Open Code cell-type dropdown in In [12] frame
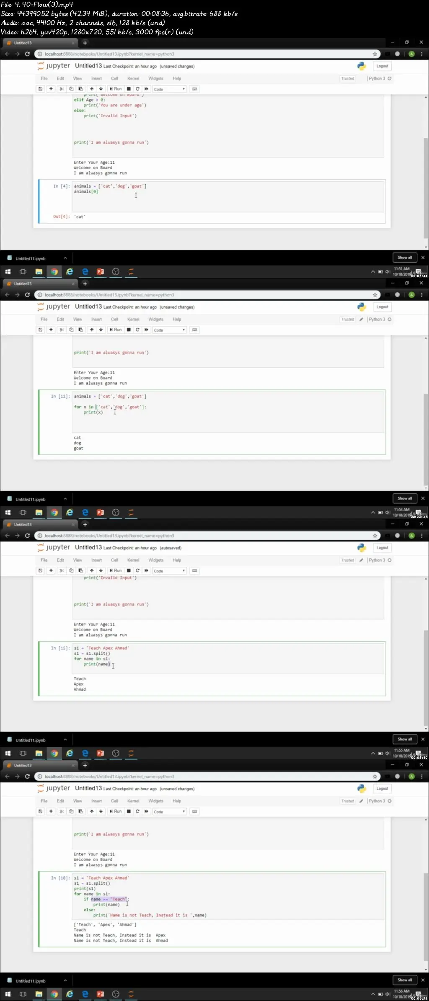This screenshot has height=1001, width=429. 169,330
